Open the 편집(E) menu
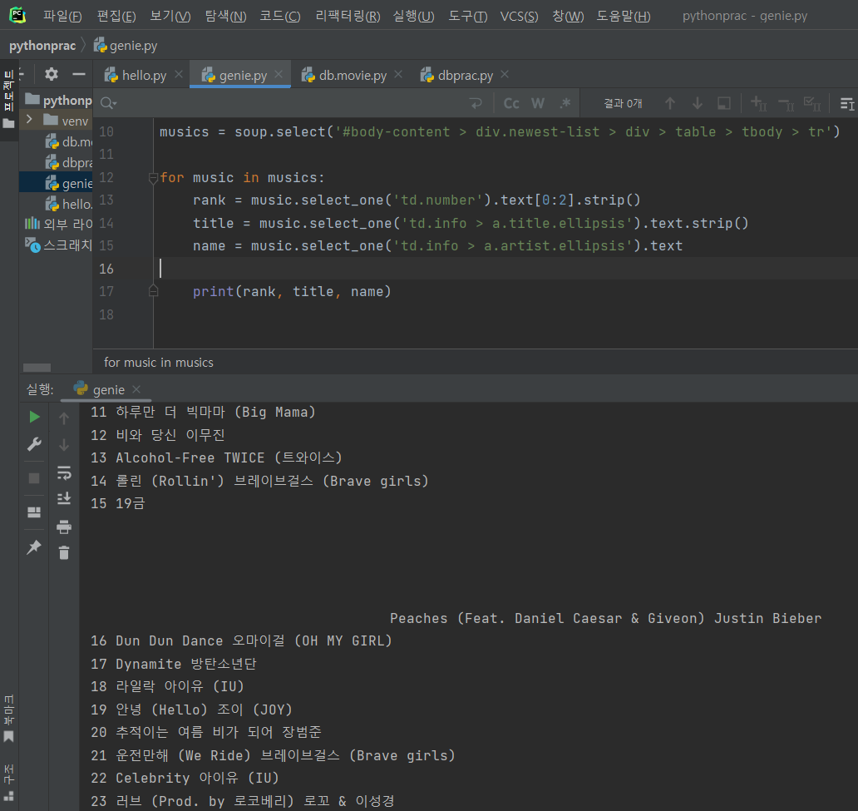The height and width of the screenshot is (811, 858). pyautogui.click(x=116, y=16)
